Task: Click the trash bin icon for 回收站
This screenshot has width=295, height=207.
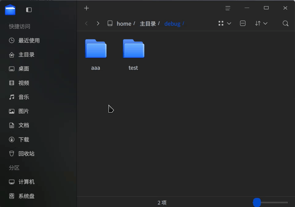Action: point(12,153)
